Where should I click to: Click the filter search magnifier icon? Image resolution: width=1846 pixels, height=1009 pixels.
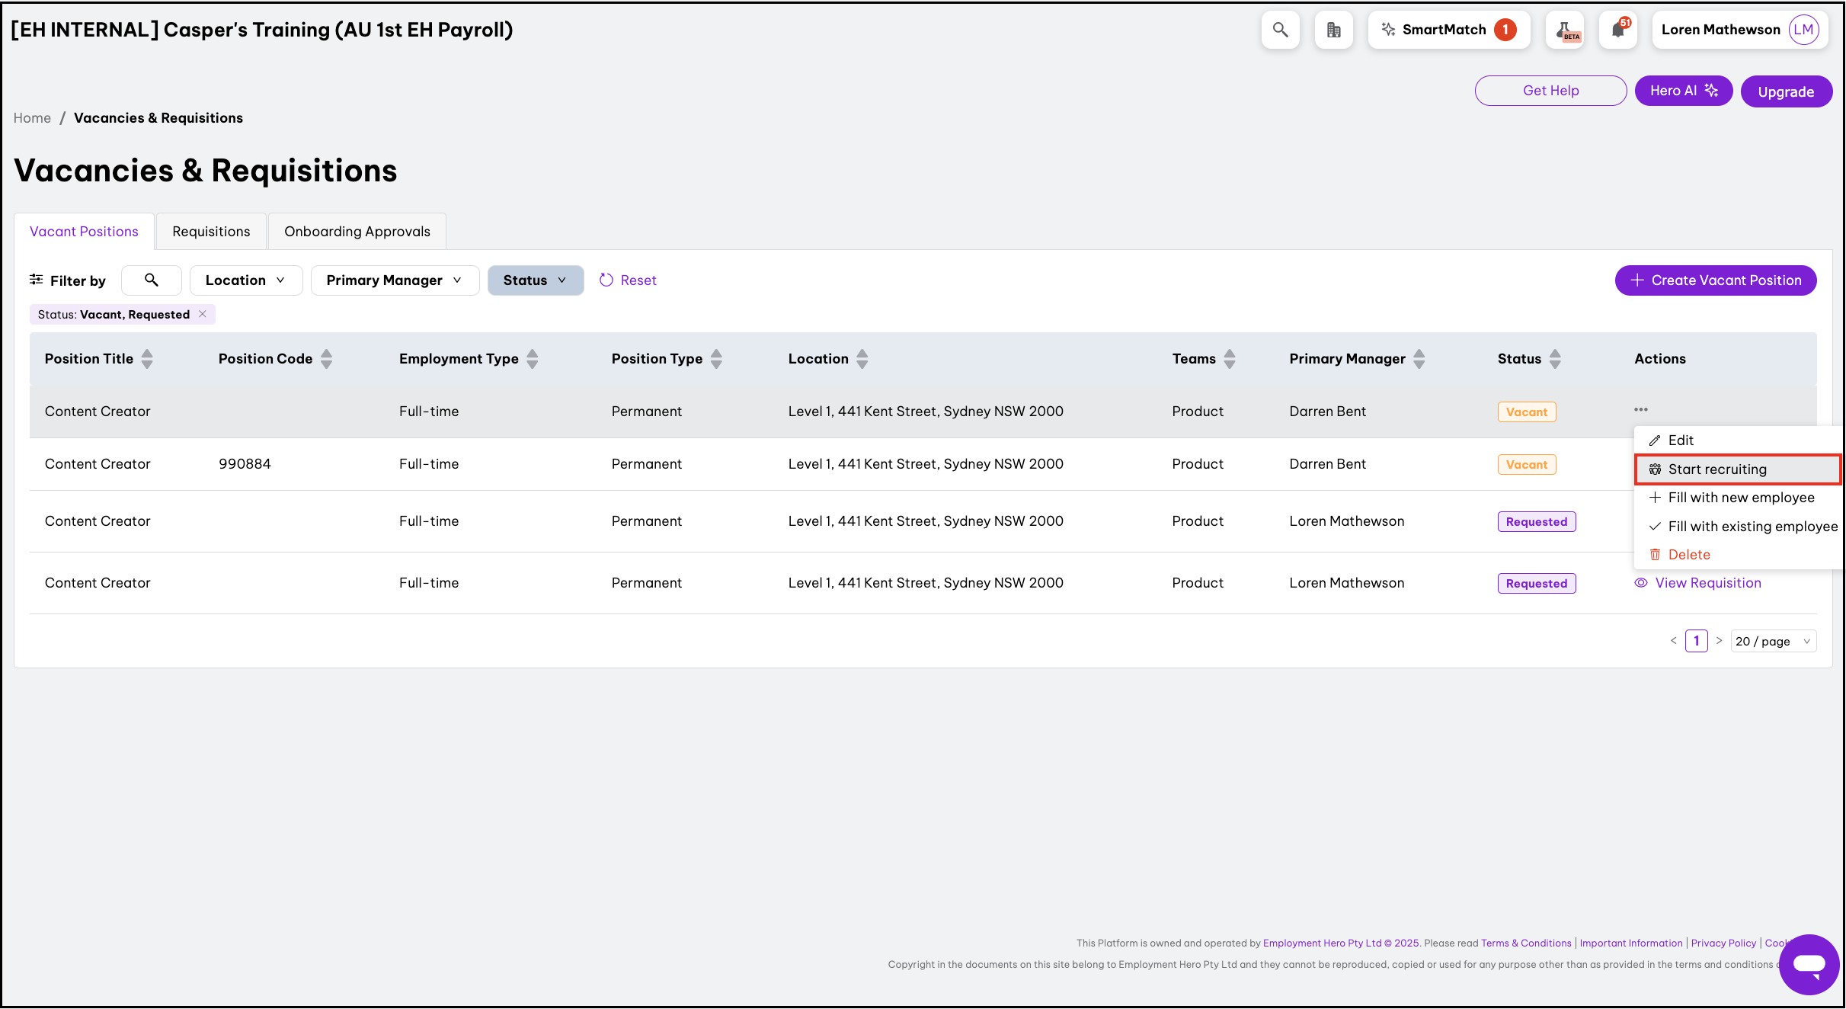(x=152, y=280)
